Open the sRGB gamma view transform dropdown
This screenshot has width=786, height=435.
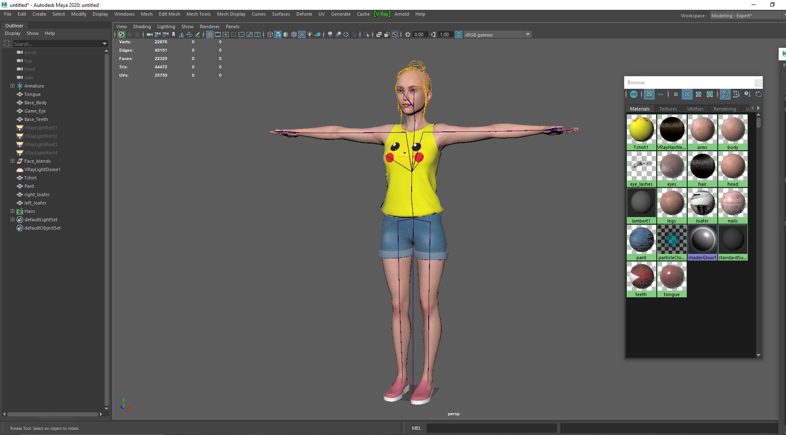pyautogui.click(x=497, y=34)
